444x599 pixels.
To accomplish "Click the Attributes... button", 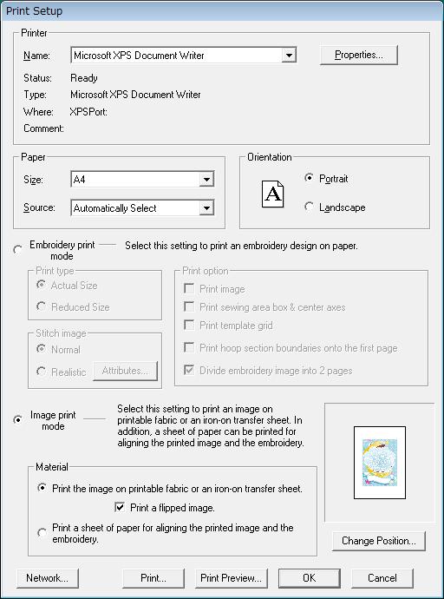I will tap(125, 371).
